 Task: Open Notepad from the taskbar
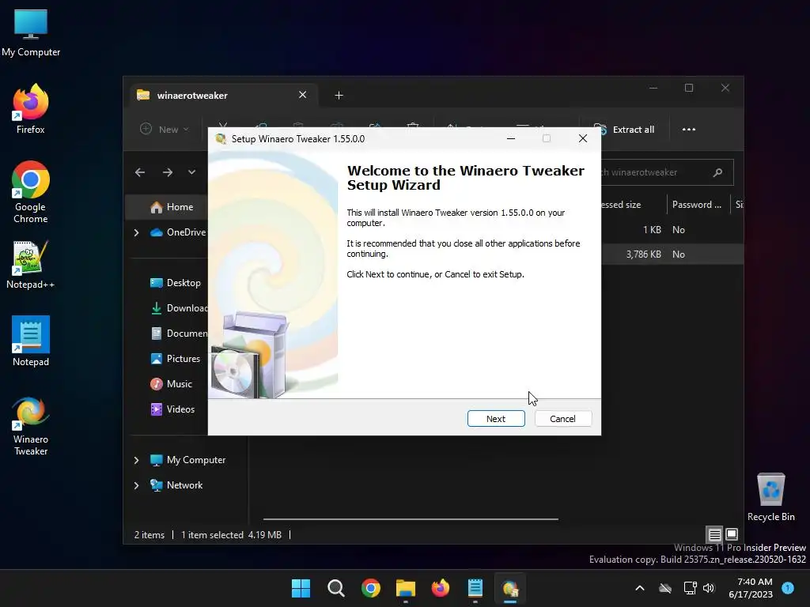[x=475, y=588]
